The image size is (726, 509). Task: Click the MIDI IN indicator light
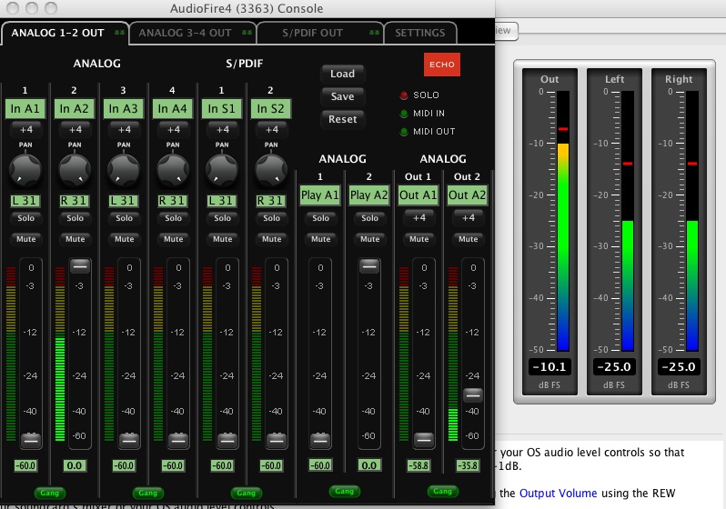click(404, 114)
